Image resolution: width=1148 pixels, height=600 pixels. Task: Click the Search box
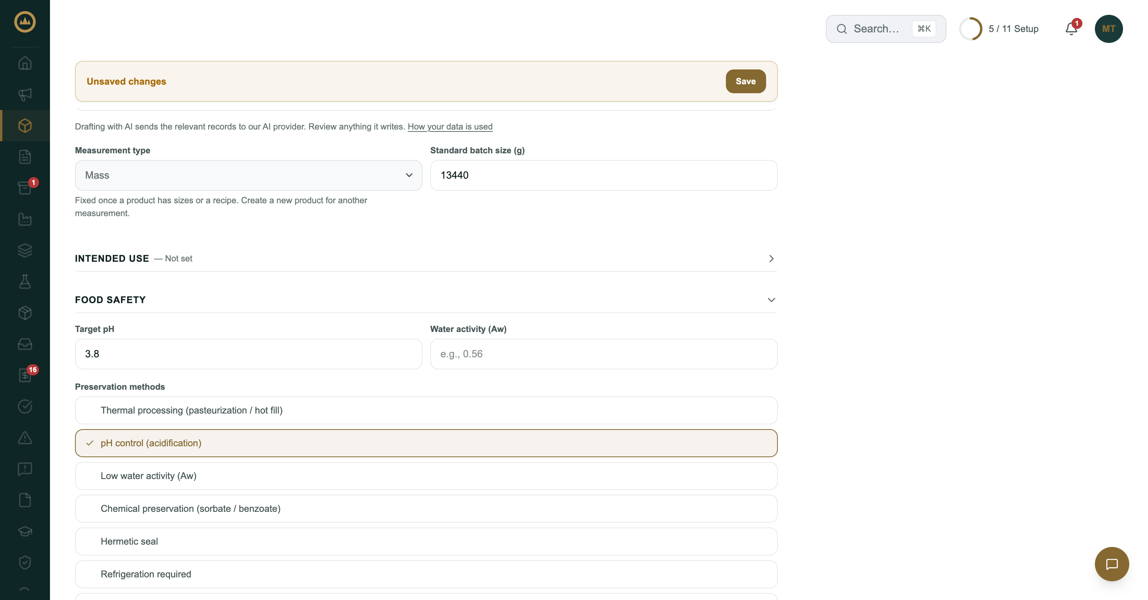tap(886, 29)
